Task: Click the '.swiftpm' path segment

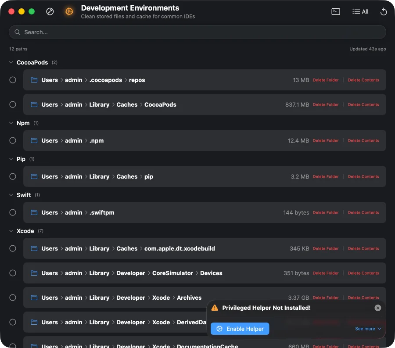Action: click(102, 212)
